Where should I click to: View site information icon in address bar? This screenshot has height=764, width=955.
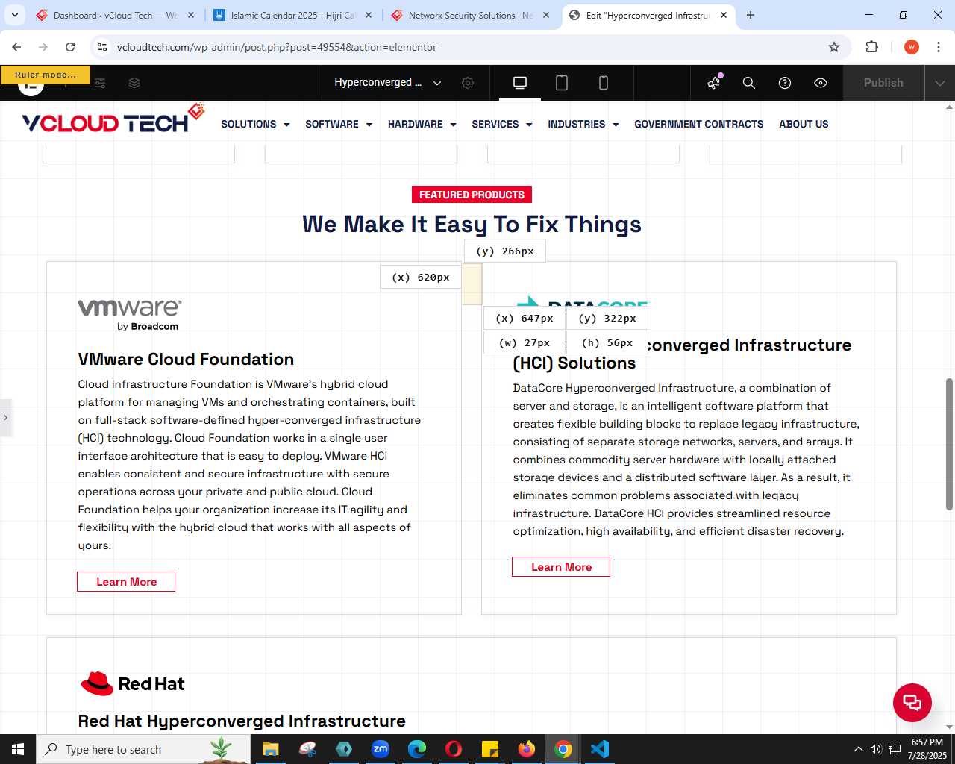[102, 47]
